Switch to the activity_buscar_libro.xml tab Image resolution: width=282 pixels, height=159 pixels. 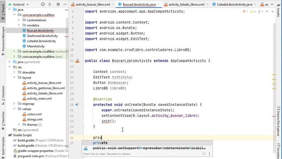[x=93, y=4]
